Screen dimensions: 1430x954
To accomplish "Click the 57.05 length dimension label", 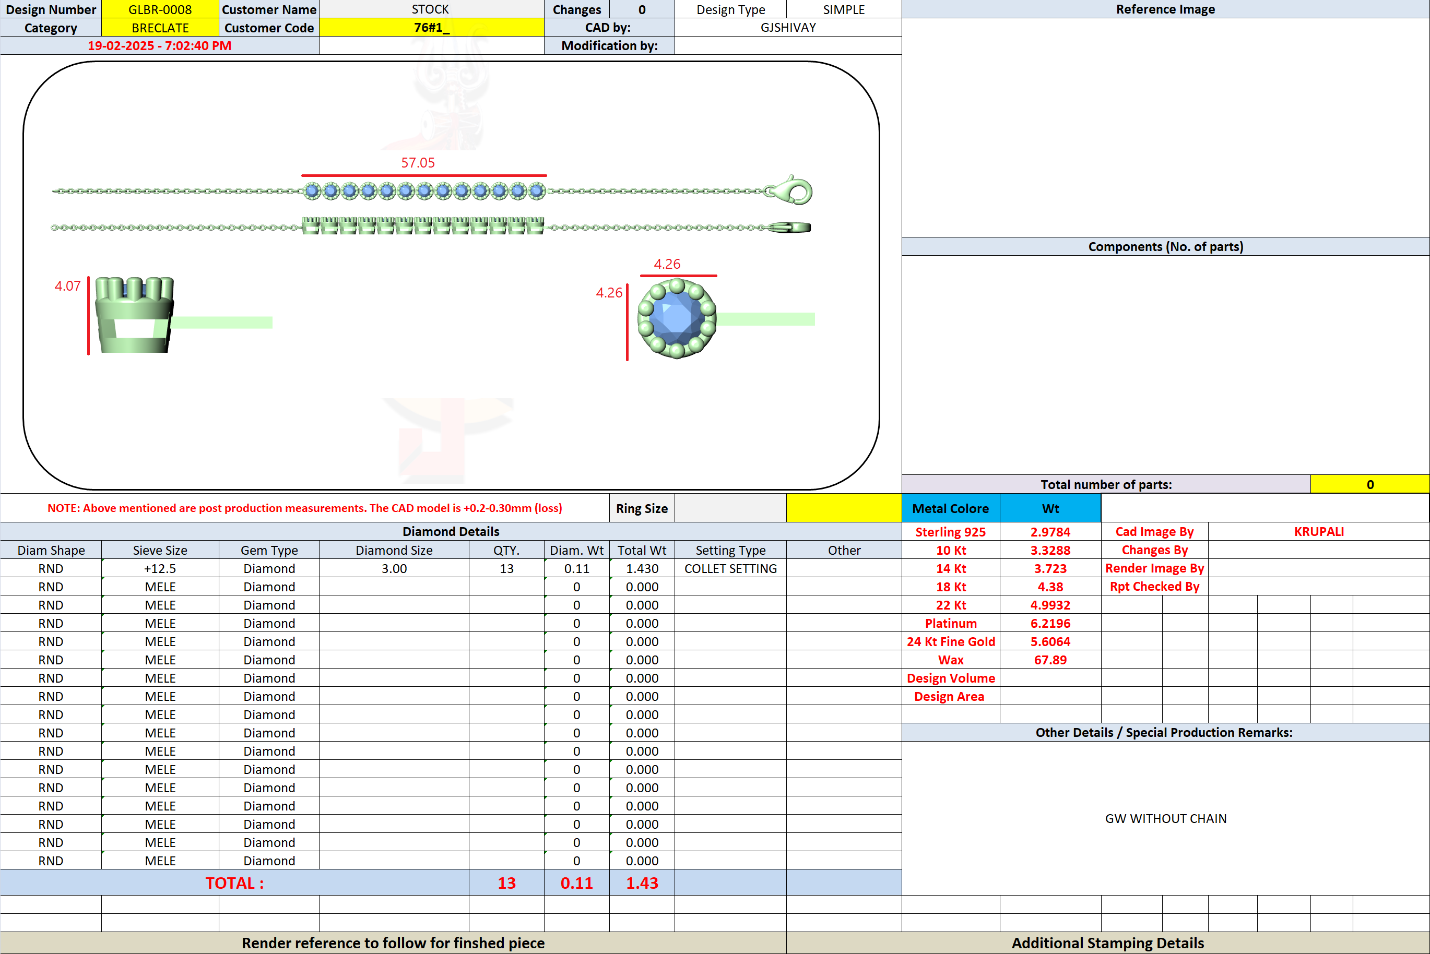I will pyautogui.click(x=418, y=163).
